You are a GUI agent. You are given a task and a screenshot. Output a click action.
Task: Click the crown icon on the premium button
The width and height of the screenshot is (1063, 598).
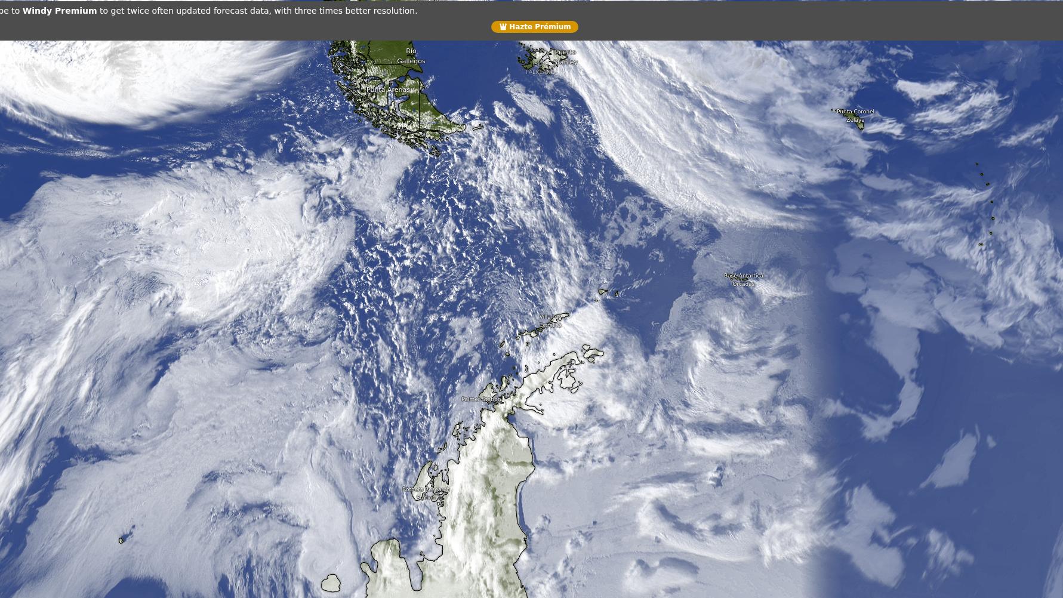[503, 27]
